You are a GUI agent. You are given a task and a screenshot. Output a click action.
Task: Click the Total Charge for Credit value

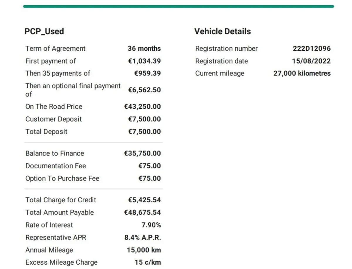click(x=144, y=200)
